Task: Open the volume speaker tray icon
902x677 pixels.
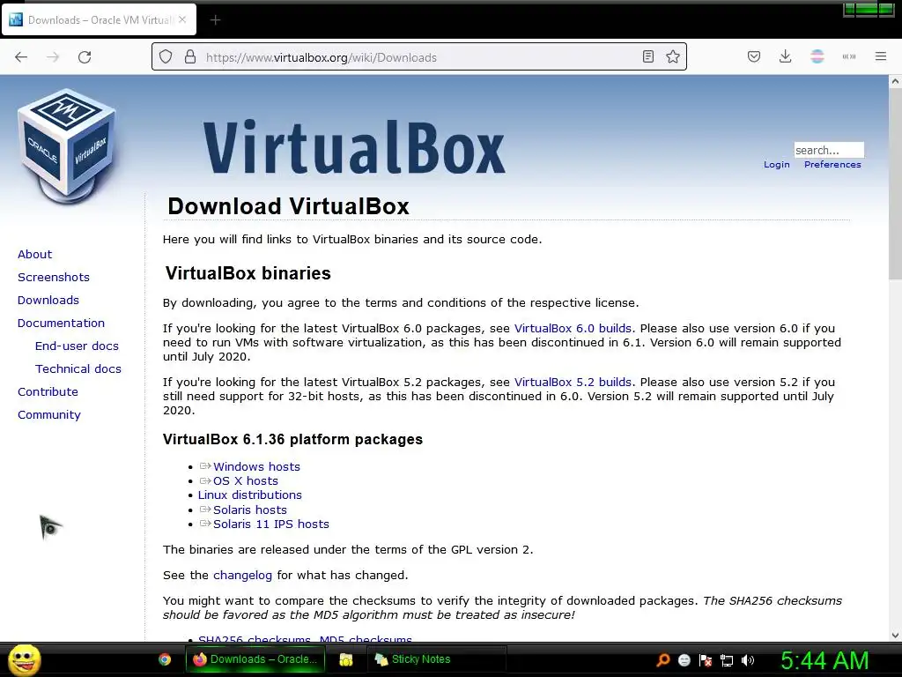Action: (748, 660)
